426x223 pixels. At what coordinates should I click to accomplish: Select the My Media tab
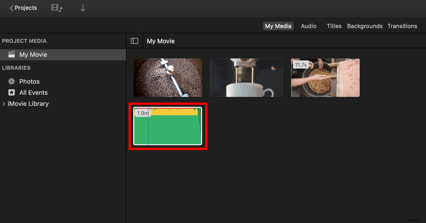[x=278, y=26]
